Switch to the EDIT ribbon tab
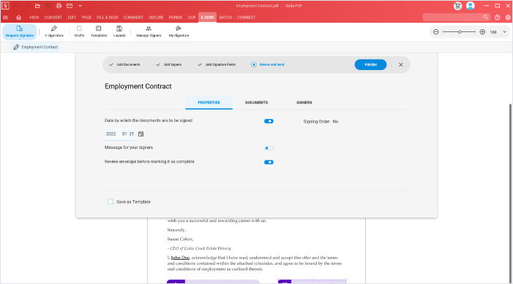Image resolution: width=513 pixels, height=284 pixels. pyautogui.click(x=72, y=18)
